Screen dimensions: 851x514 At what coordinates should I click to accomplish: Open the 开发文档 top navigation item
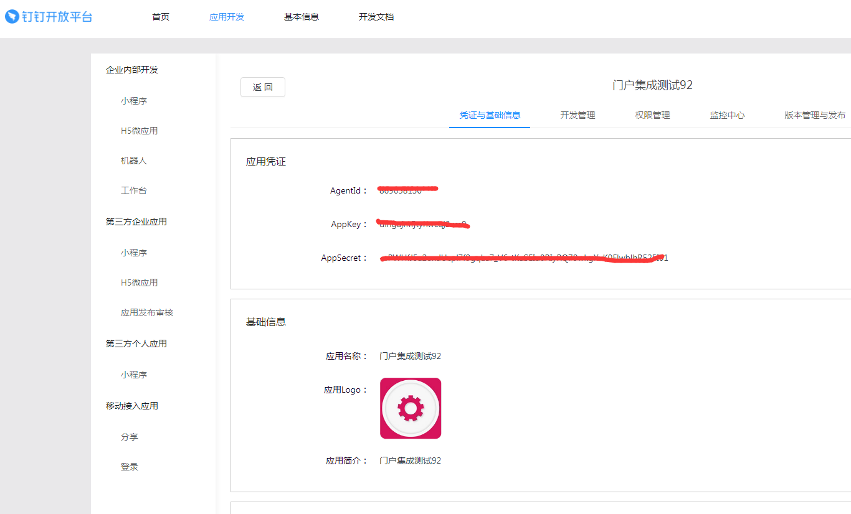click(376, 17)
